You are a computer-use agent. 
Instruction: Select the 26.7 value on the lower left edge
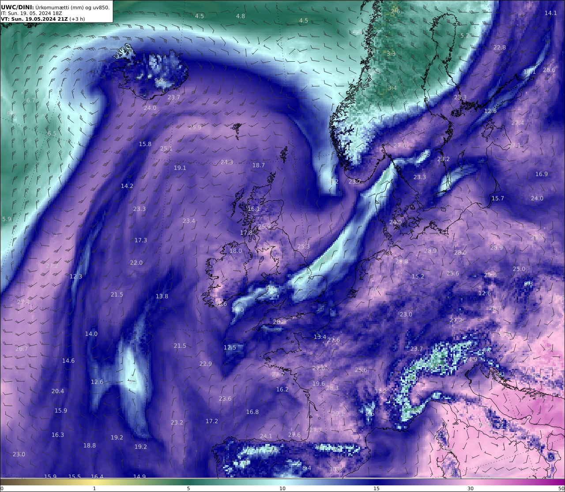pyautogui.click(x=22, y=349)
